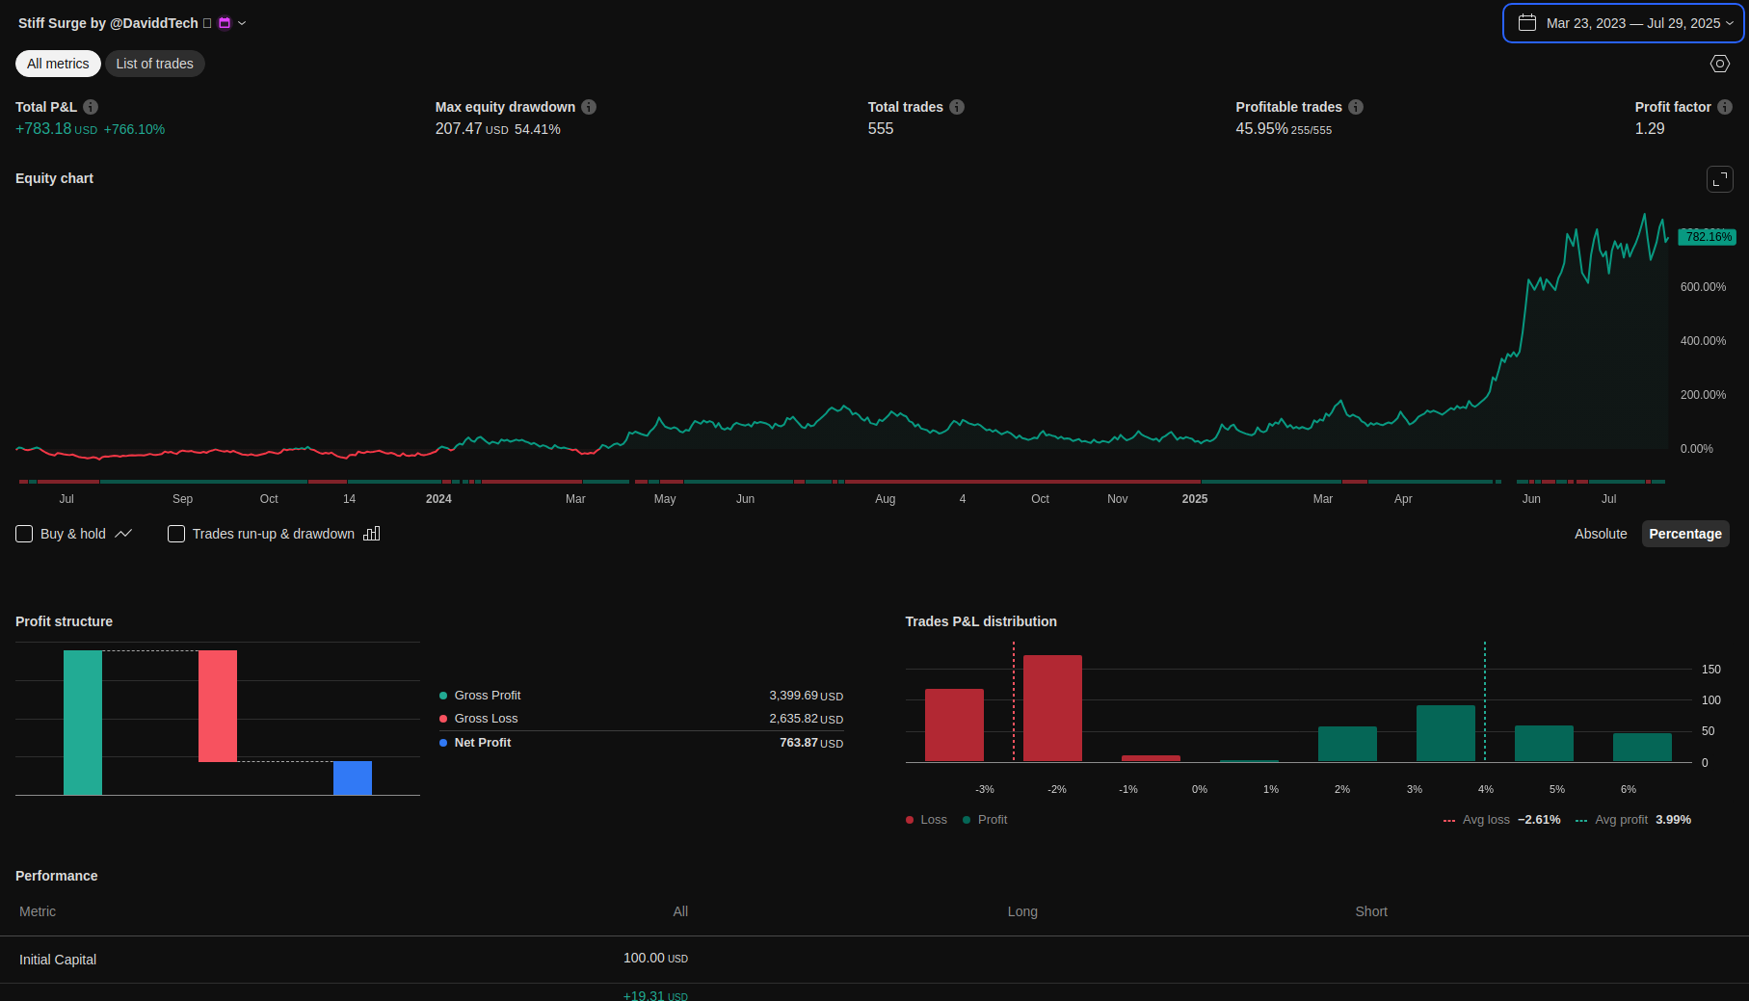Click the Gross Profit green bar
The width and height of the screenshot is (1749, 1001).
[83, 723]
